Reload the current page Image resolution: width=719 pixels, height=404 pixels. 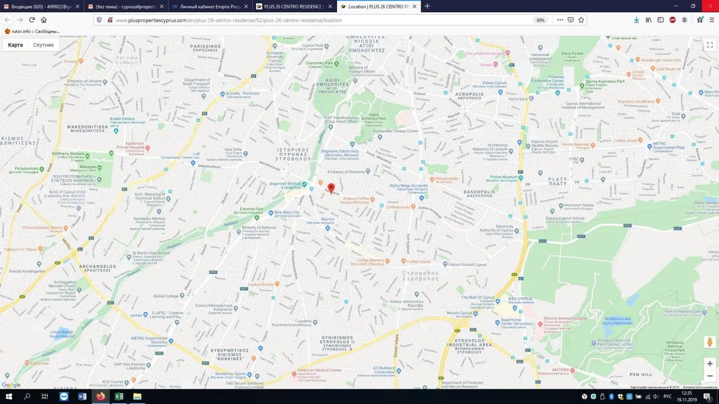pyautogui.click(x=32, y=20)
